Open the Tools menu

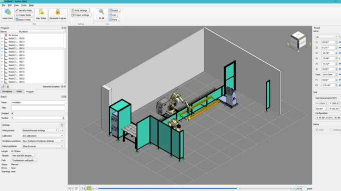click(x=24, y=5)
